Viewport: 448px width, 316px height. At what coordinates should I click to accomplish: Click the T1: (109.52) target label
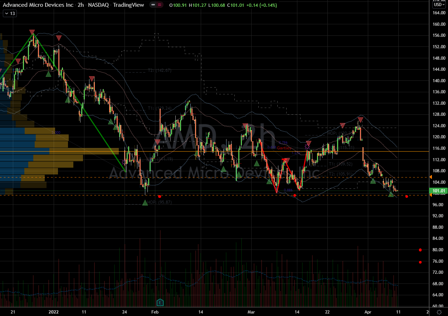pyautogui.click(x=341, y=164)
